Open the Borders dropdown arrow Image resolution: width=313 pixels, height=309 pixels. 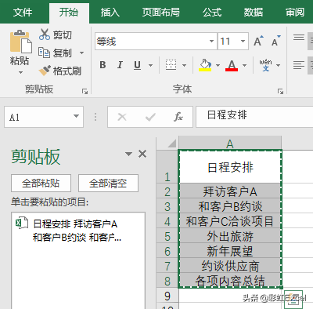point(184,65)
